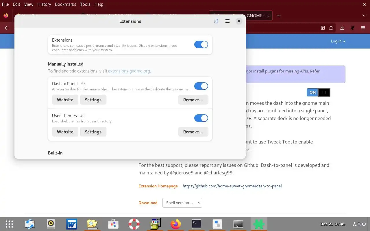Screen dimensions: 370x231
Task: Open the History menu
Action: (x=44, y=4)
